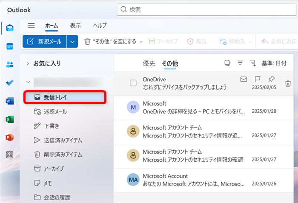Switch to the ヘルプ tab

100,26
